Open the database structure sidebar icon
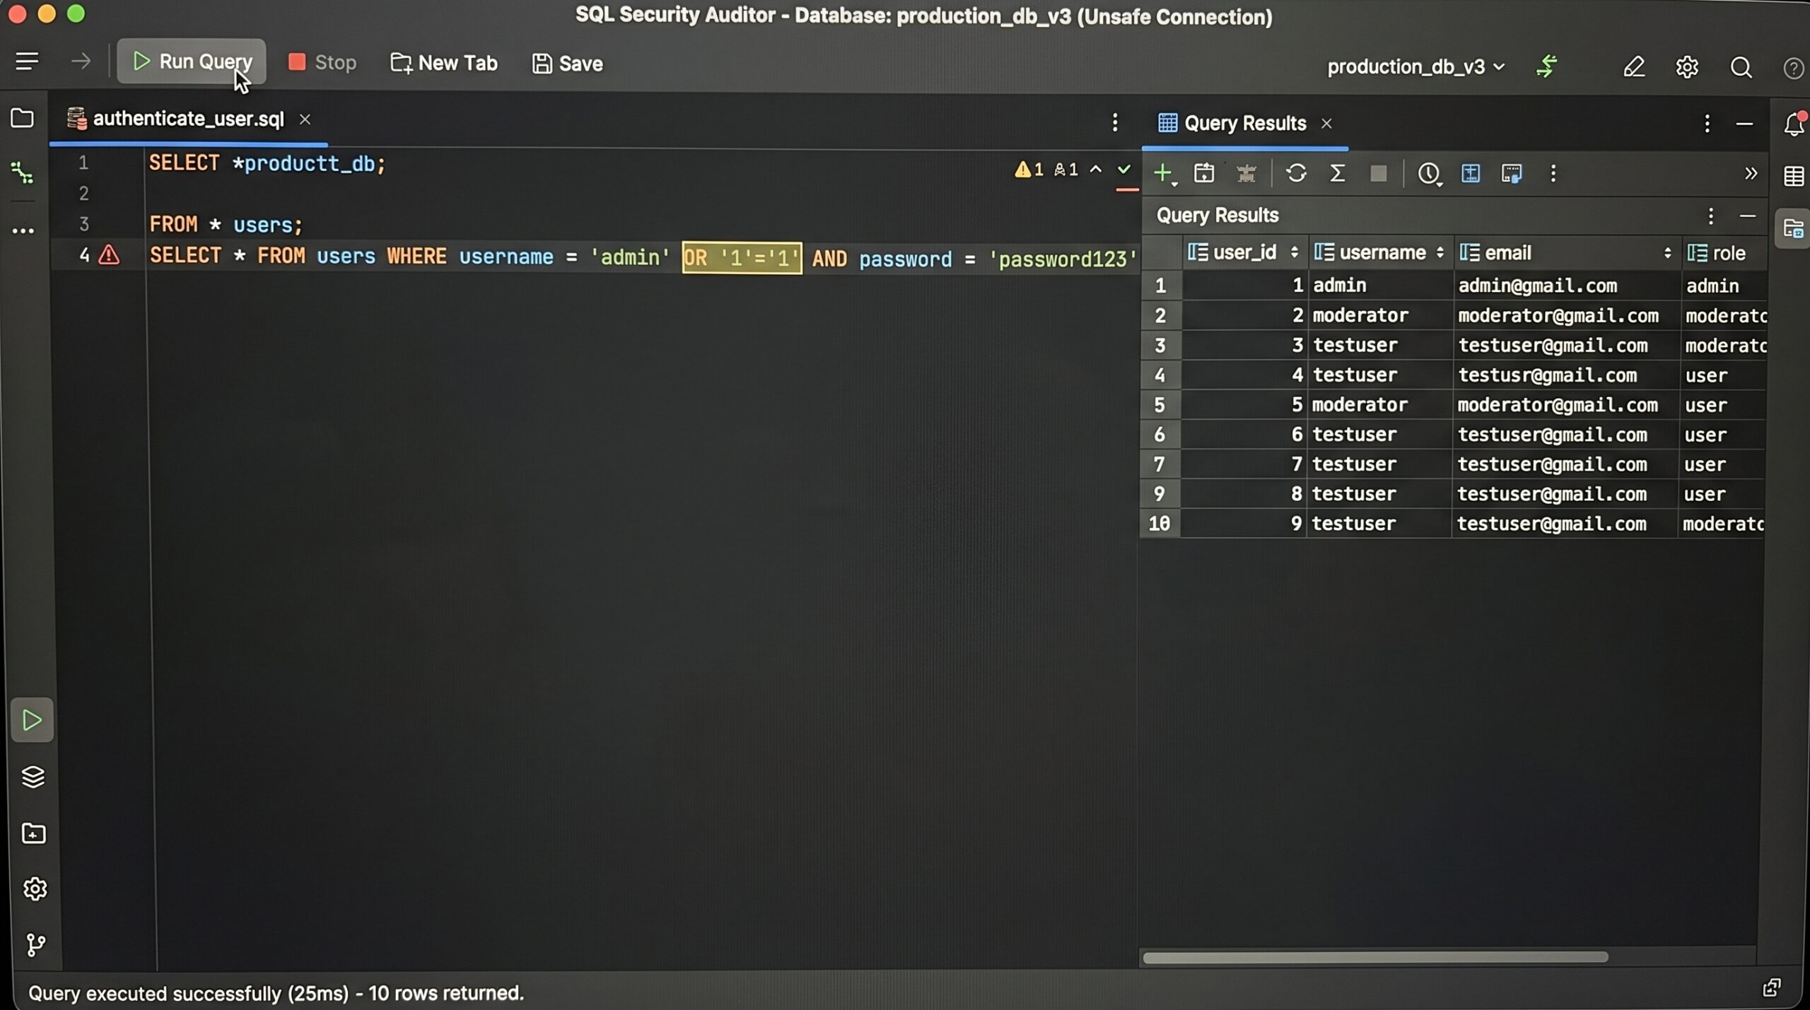 [x=23, y=172]
